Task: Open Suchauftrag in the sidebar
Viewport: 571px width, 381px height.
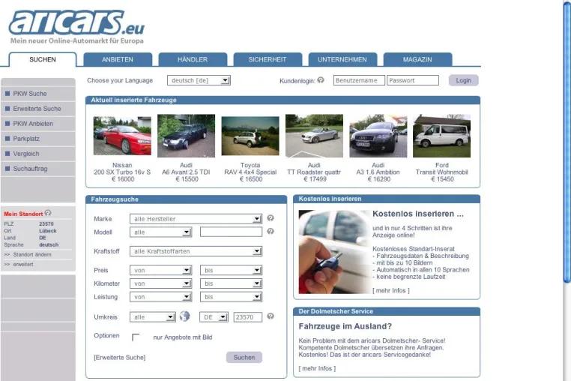Action: click(38, 169)
